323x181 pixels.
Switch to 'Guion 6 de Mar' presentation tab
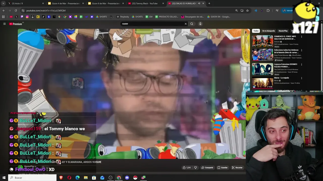(x=106, y=4)
